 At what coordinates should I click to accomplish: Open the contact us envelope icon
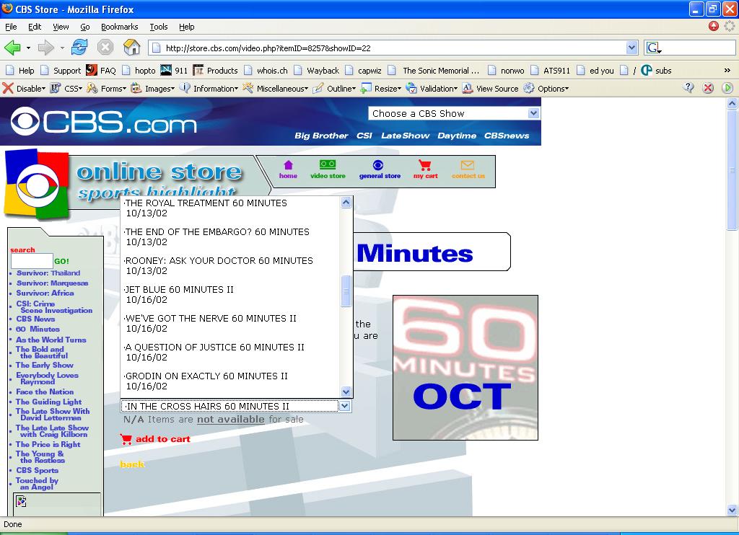468,165
